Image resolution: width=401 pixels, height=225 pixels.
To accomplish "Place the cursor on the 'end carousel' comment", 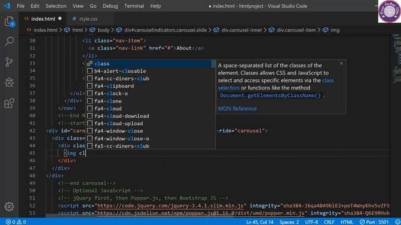I will pos(86,183).
